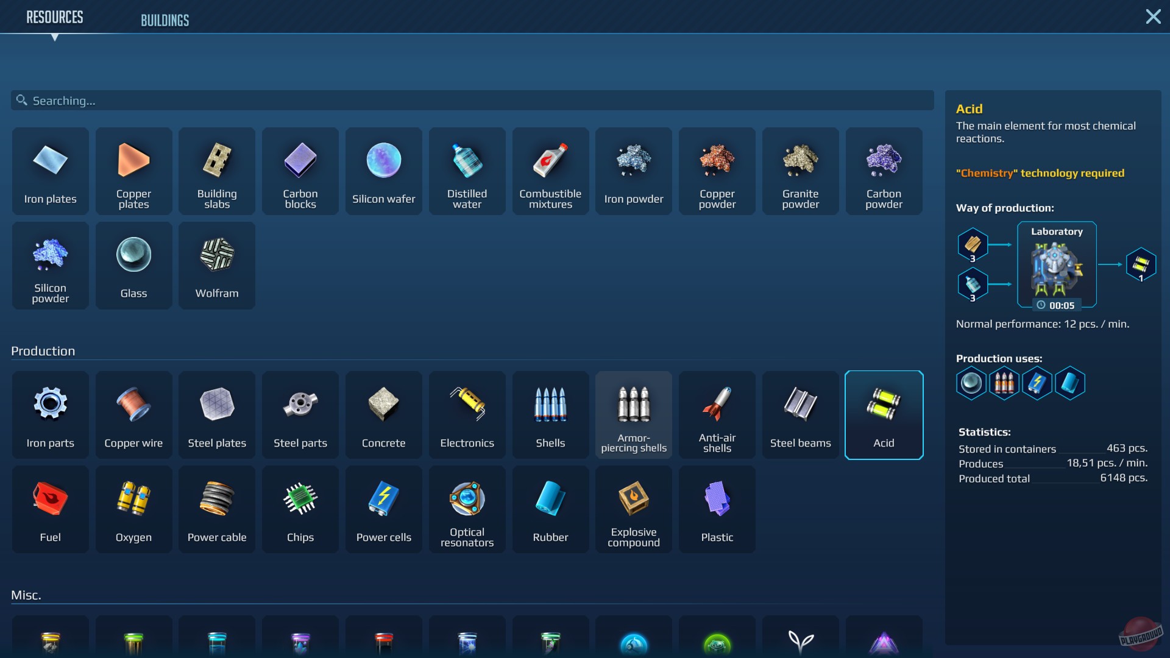The height and width of the screenshot is (658, 1170).
Task: Open the Explosive compound details
Action: (634, 509)
